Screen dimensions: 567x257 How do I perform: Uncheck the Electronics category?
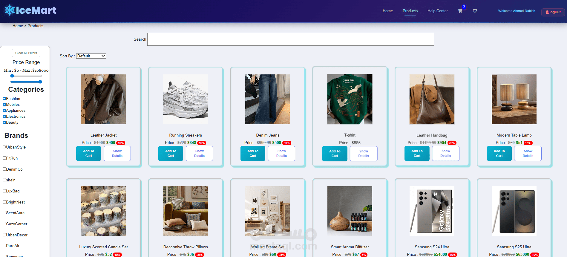pos(4,117)
